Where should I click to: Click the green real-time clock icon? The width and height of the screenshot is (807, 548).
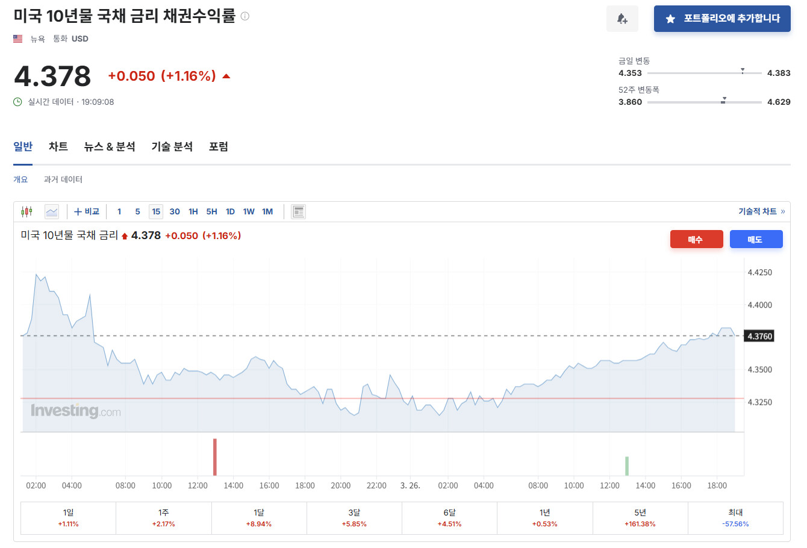point(18,102)
